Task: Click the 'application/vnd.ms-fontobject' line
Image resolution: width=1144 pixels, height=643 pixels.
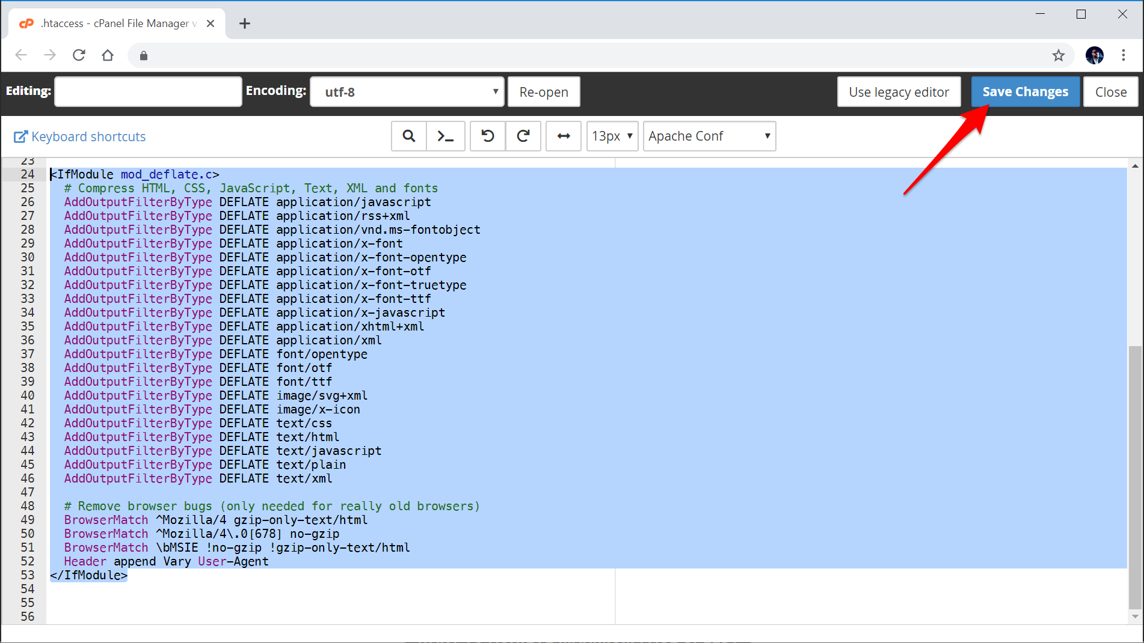Action: (272, 230)
